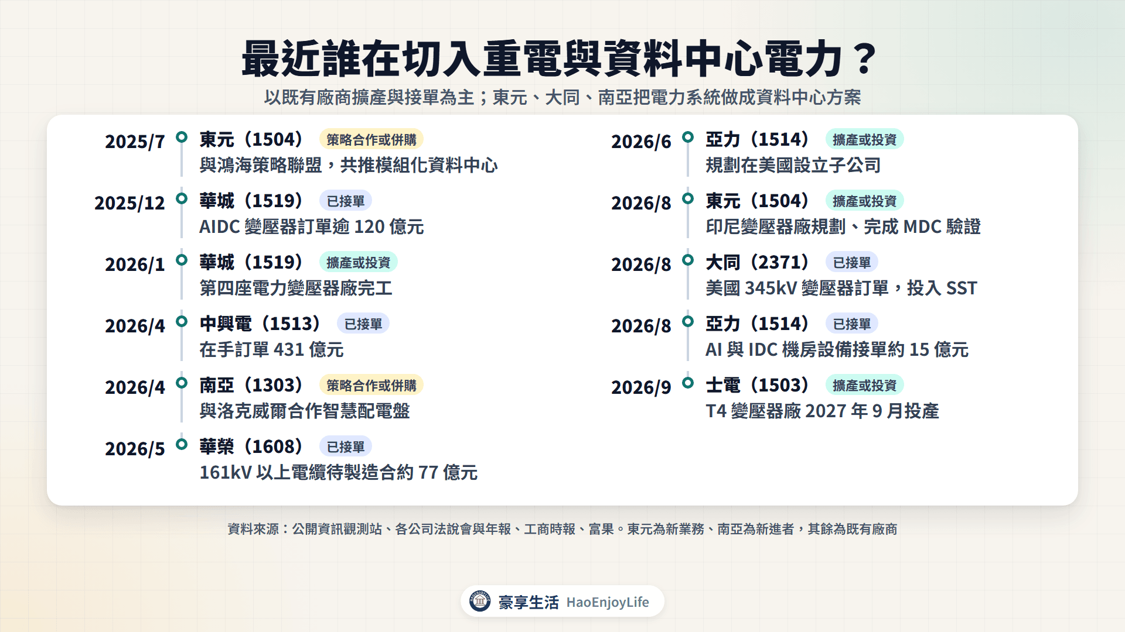The width and height of the screenshot is (1125, 632).
Task: Click the timeline dot beside 2025/12
Action: click(182, 198)
